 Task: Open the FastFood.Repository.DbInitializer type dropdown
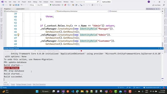[x=82, y=11]
